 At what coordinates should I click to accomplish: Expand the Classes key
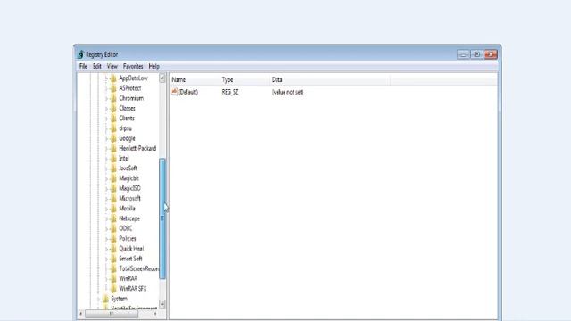coord(106,109)
